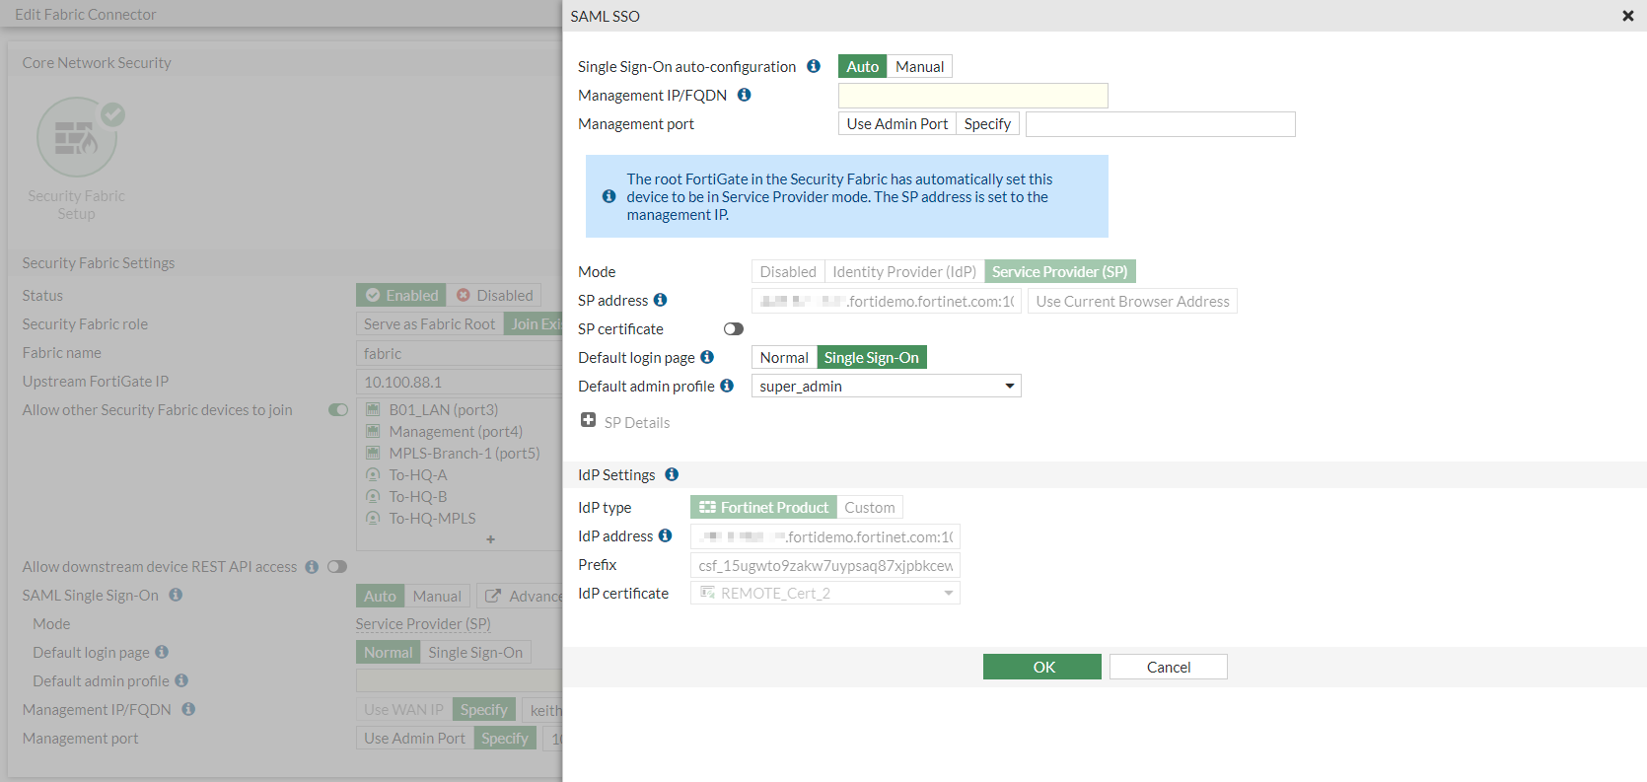Screen dimensions: 1647x782
Task: Click the Upstream FortiGate IP field
Action: 459,382
